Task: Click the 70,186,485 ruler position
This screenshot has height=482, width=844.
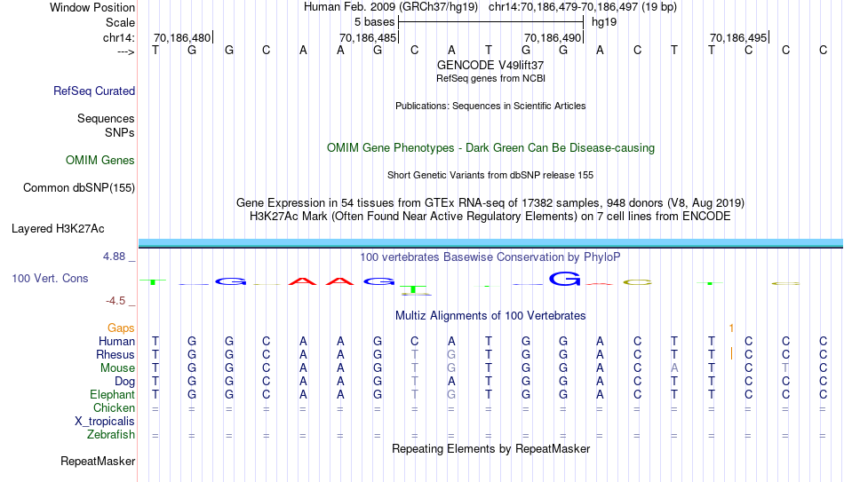Action: click(x=368, y=37)
